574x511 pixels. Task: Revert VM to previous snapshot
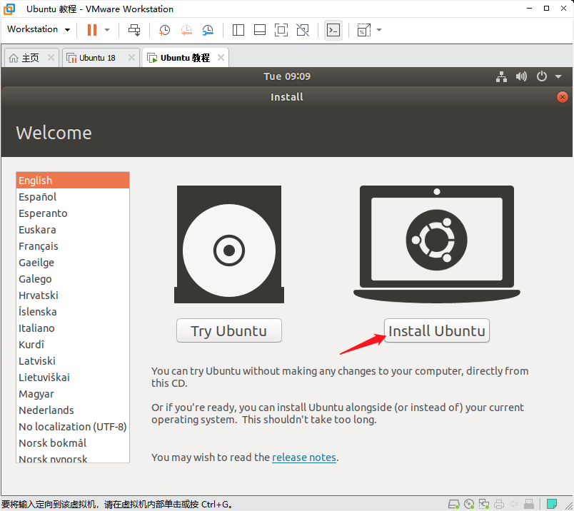point(186,30)
